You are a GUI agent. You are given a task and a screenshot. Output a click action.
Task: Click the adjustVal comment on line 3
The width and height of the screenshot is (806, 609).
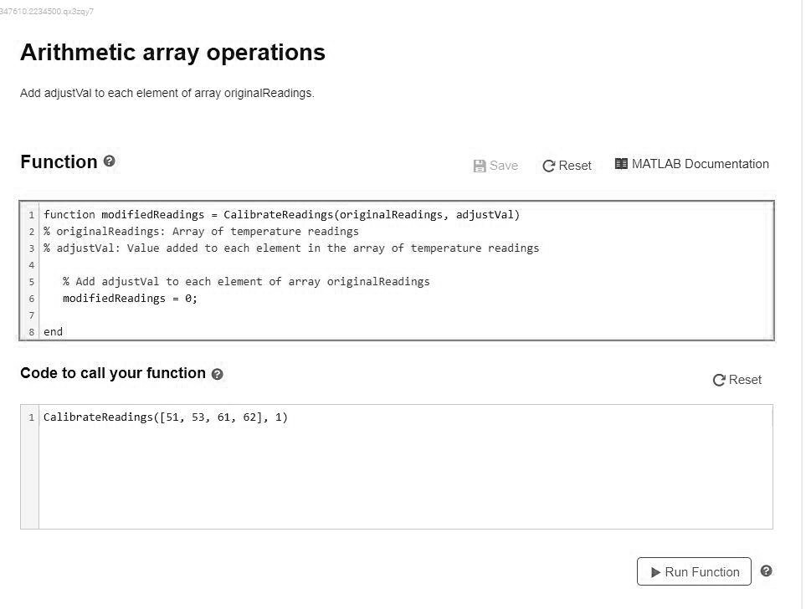pyautogui.click(x=291, y=248)
